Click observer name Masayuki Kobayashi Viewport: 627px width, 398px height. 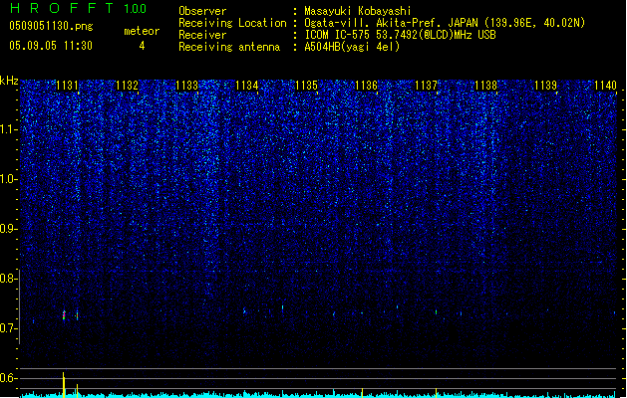[358, 11]
